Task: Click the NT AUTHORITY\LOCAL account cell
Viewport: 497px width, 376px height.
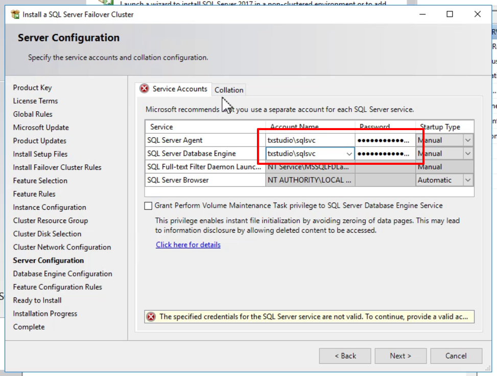Action: (x=310, y=180)
